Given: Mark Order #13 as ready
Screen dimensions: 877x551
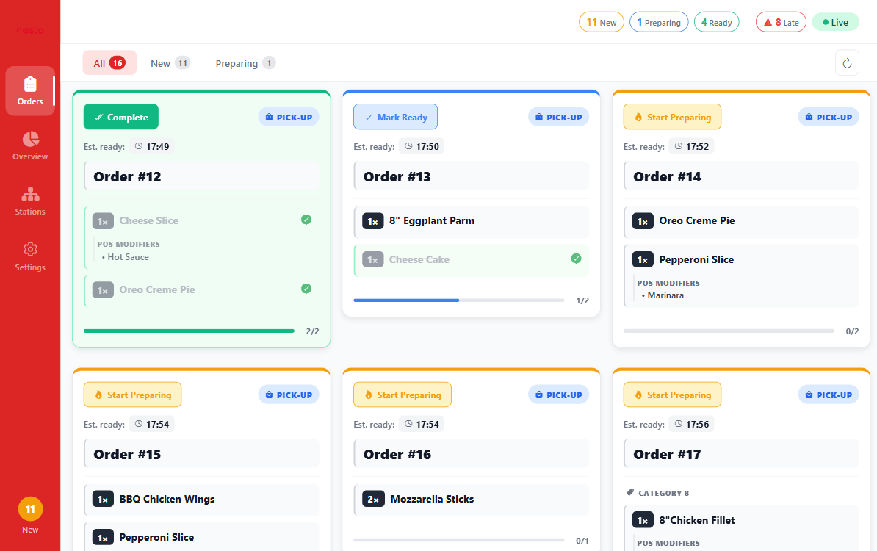Looking at the screenshot, I should pyautogui.click(x=395, y=117).
